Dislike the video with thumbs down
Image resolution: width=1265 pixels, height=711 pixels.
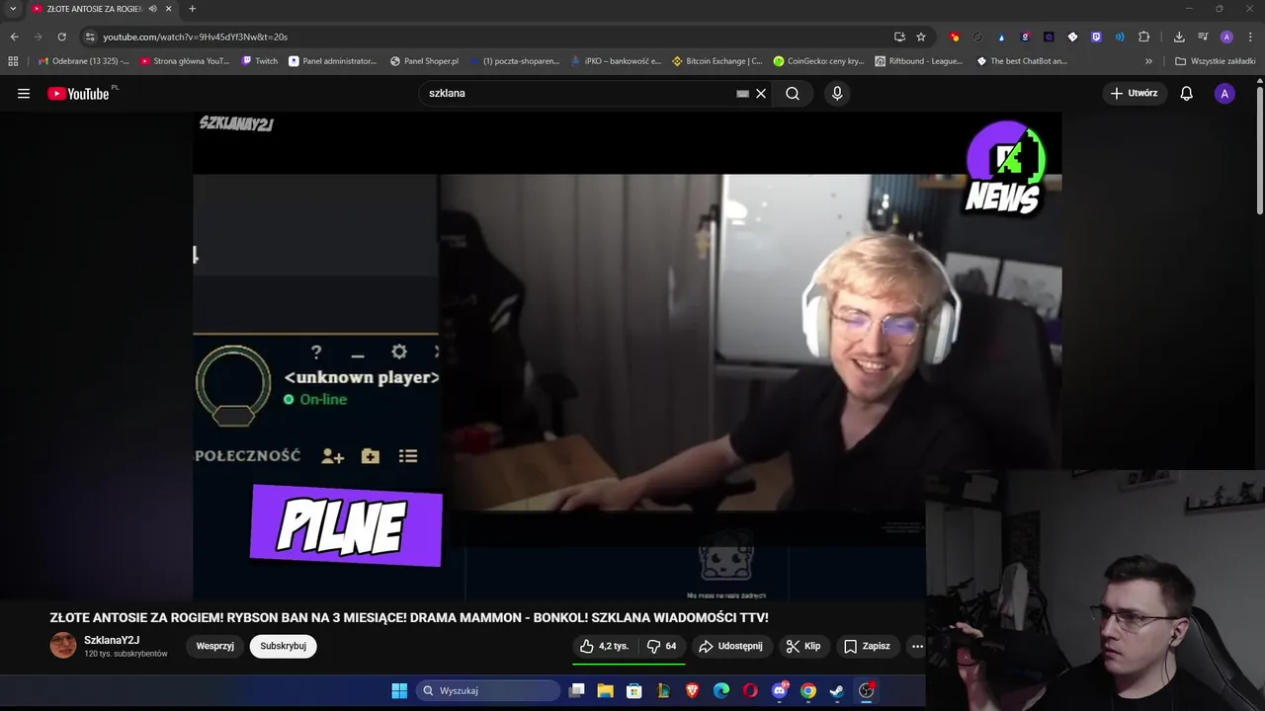point(662,646)
